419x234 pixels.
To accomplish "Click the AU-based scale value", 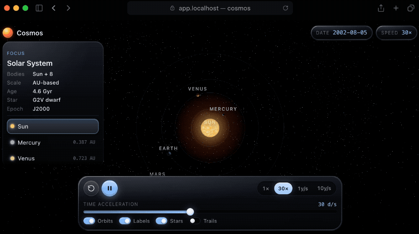I will pos(46,83).
